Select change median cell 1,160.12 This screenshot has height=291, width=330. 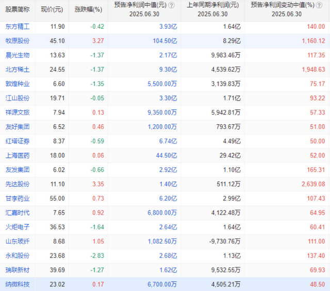tap(313, 41)
